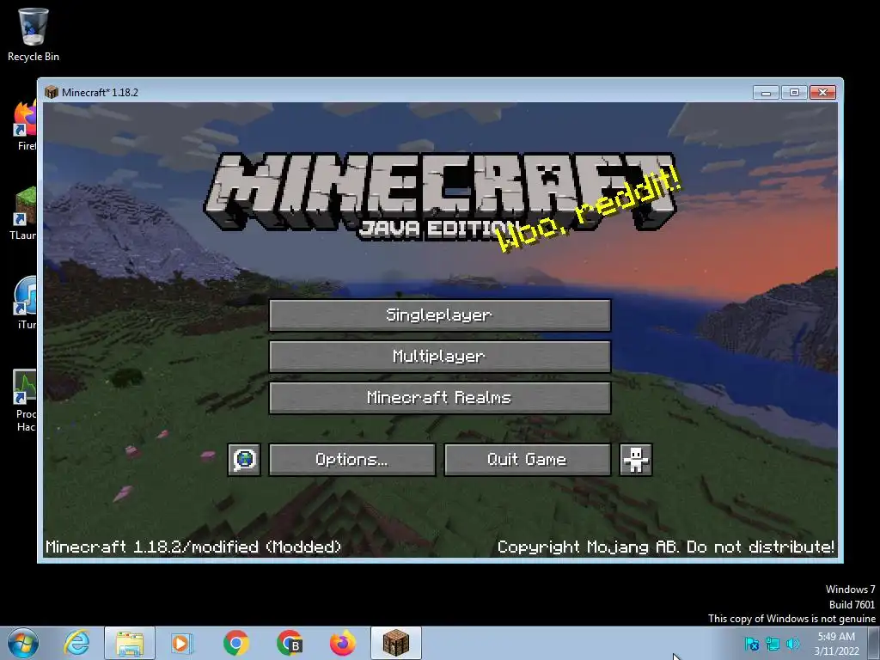Screen dimensions: 880x660
Task: Select the Recycle Bin desktop icon
Action: (34, 34)
